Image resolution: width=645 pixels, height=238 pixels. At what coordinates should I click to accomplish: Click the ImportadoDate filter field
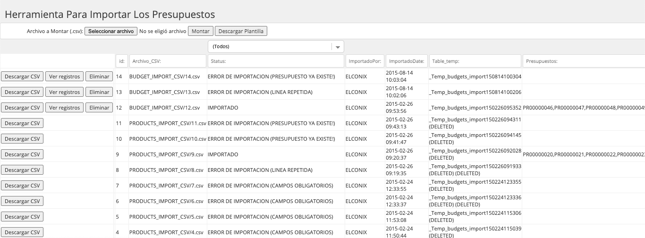click(407, 61)
